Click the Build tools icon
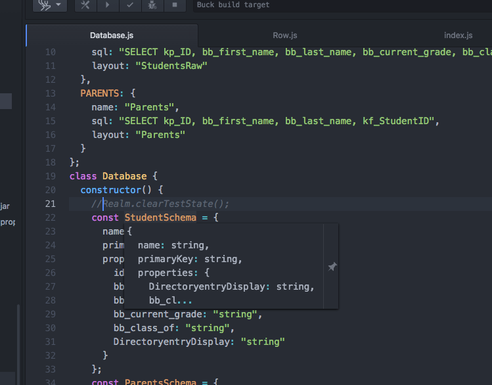 point(85,5)
